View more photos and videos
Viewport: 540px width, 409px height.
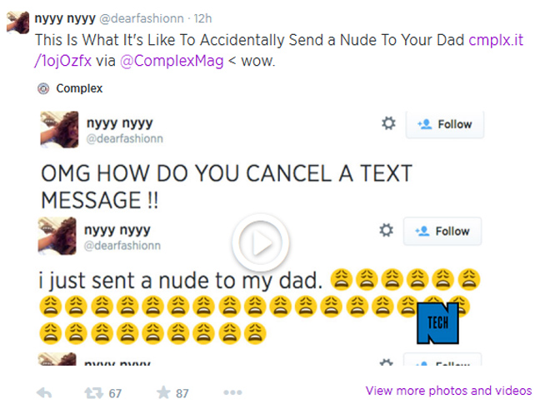point(448,391)
